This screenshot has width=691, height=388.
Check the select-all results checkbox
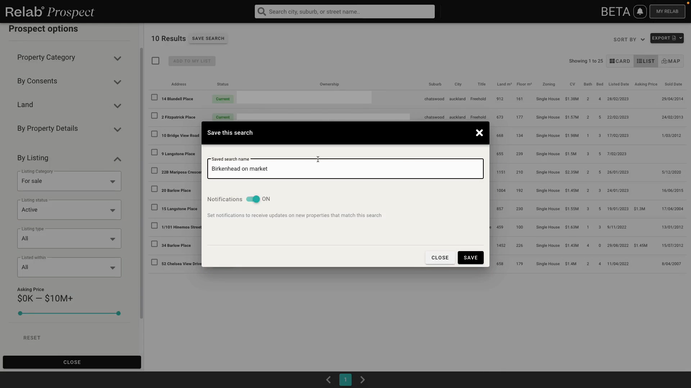155,60
